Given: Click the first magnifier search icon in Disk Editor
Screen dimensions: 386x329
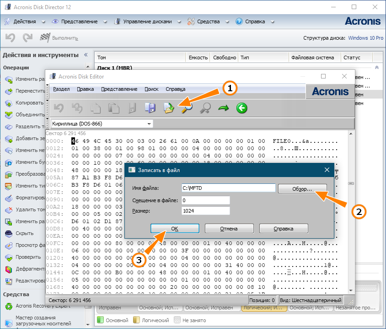Looking at the screenshot, I should tap(187, 108).
